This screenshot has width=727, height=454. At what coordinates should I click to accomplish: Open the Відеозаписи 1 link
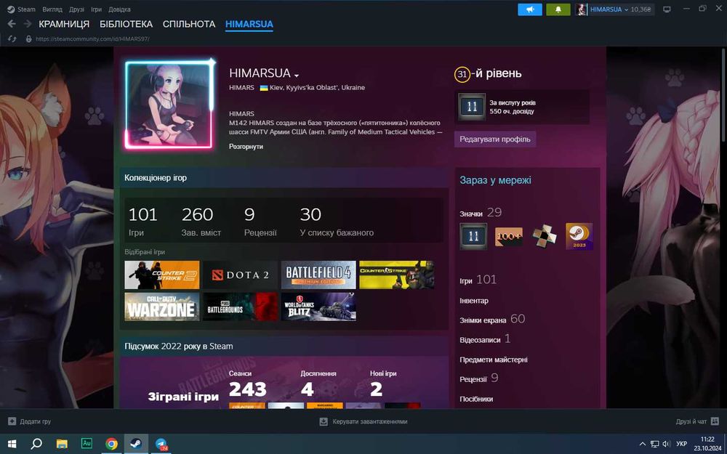coord(485,339)
